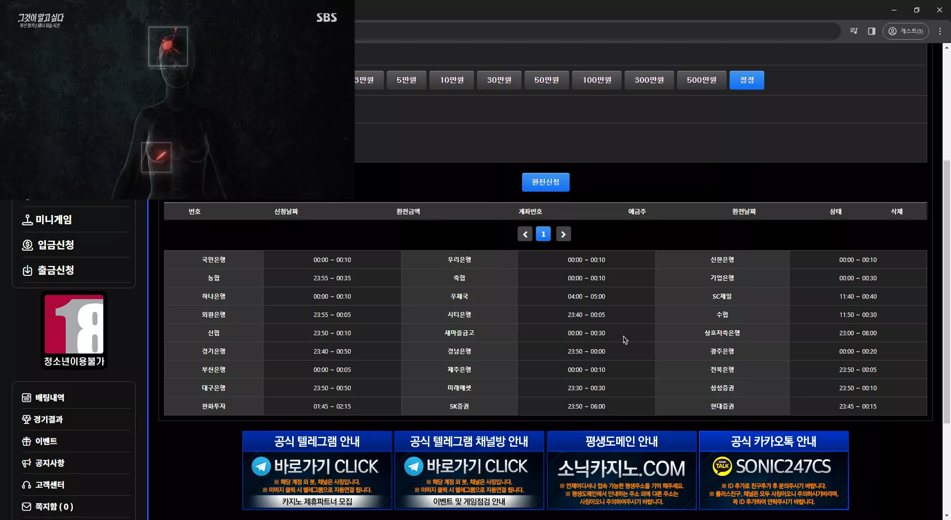Click the 공지사항 megaphone icon
Viewport: 951px width, 520px height.
[x=27, y=463]
